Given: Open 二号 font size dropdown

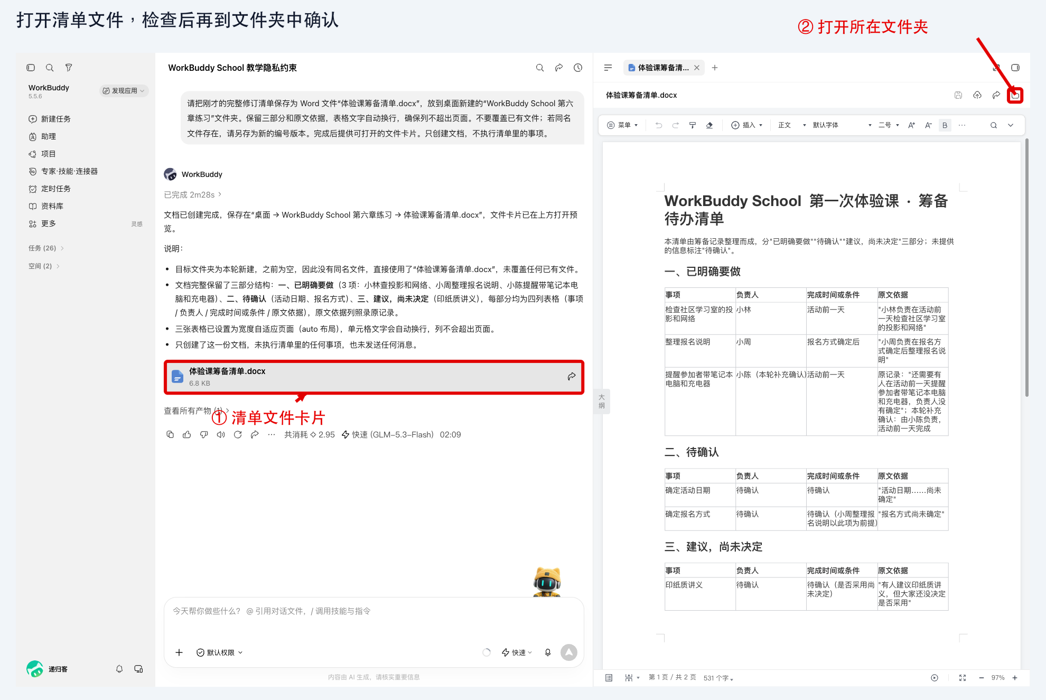Looking at the screenshot, I should pos(889,125).
